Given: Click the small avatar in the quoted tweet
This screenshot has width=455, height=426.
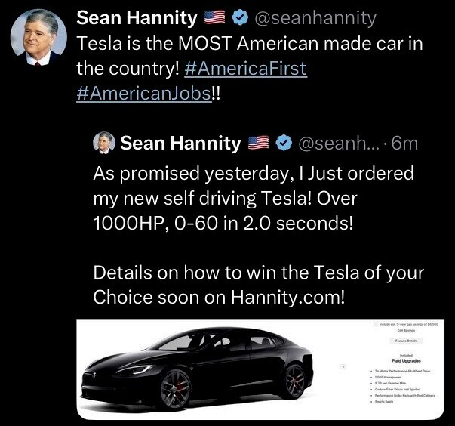Looking at the screenshot, I should (103, 143).
